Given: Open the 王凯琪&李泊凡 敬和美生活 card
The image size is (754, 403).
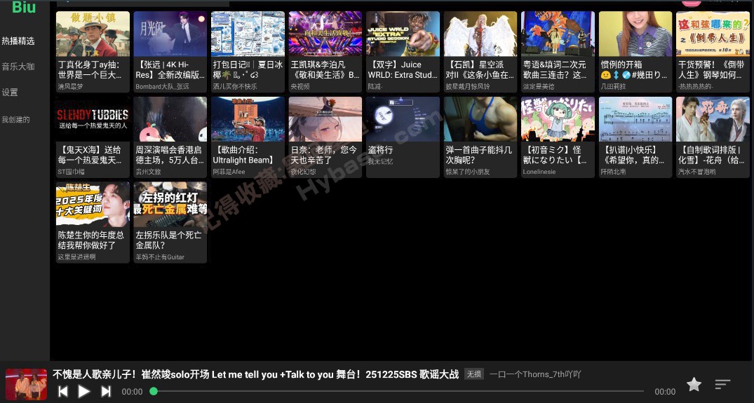Looking at the screenshot, I should (x=325, y=52).
